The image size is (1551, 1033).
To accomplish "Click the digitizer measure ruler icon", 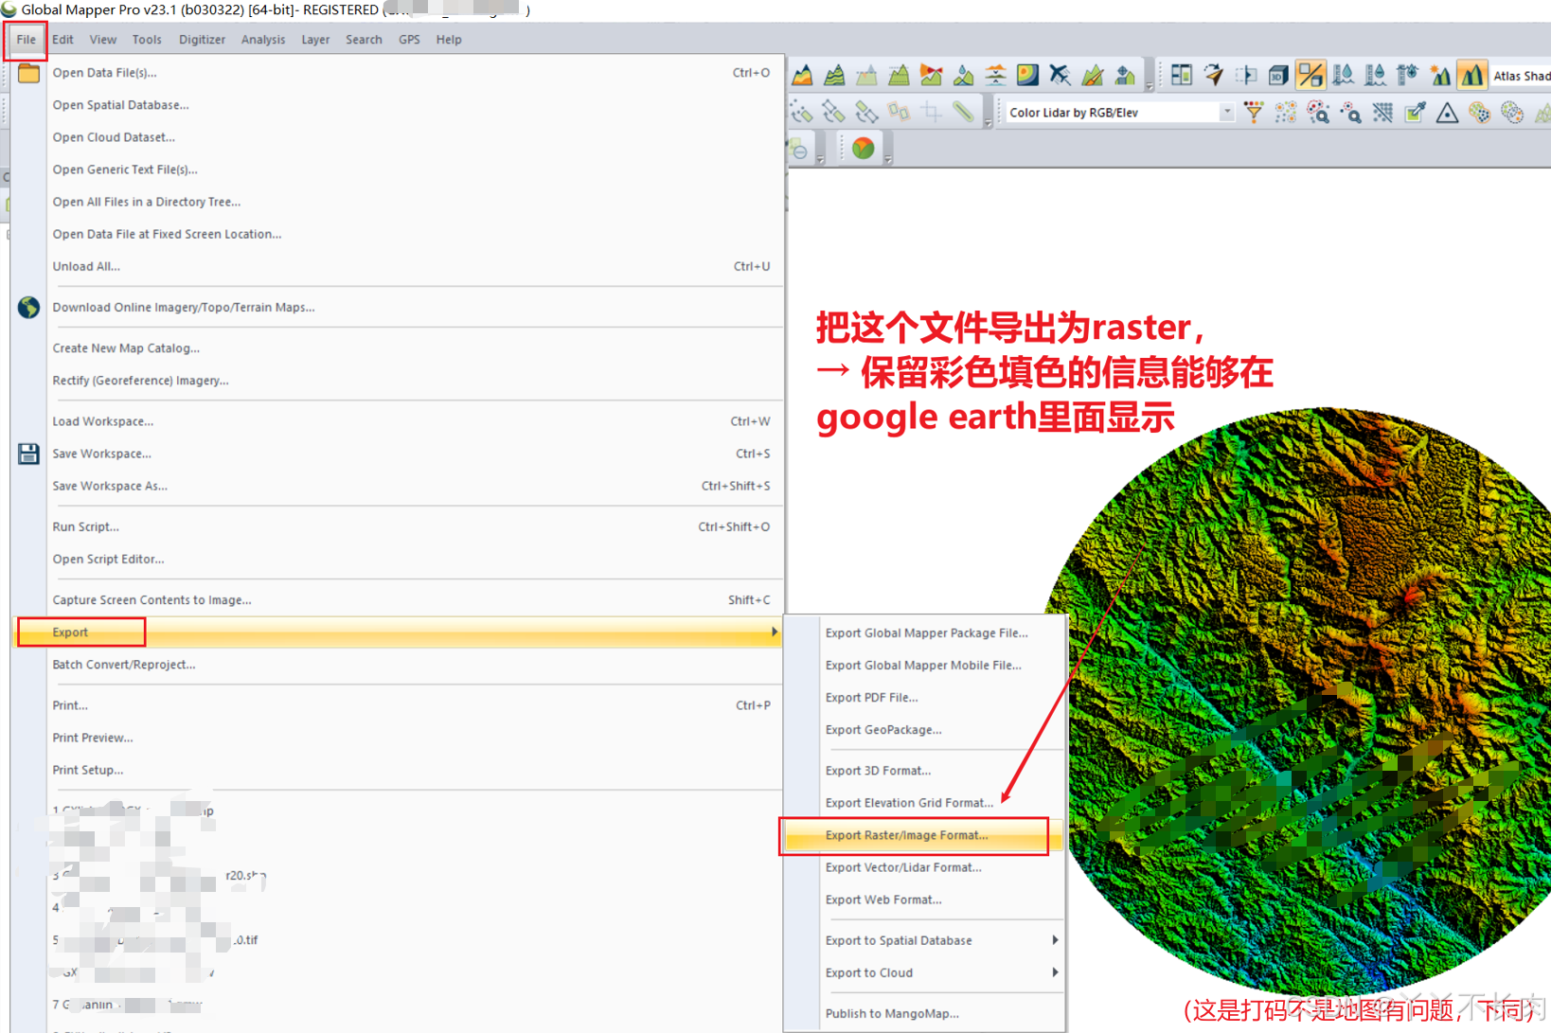I will [x=963, y=113].
